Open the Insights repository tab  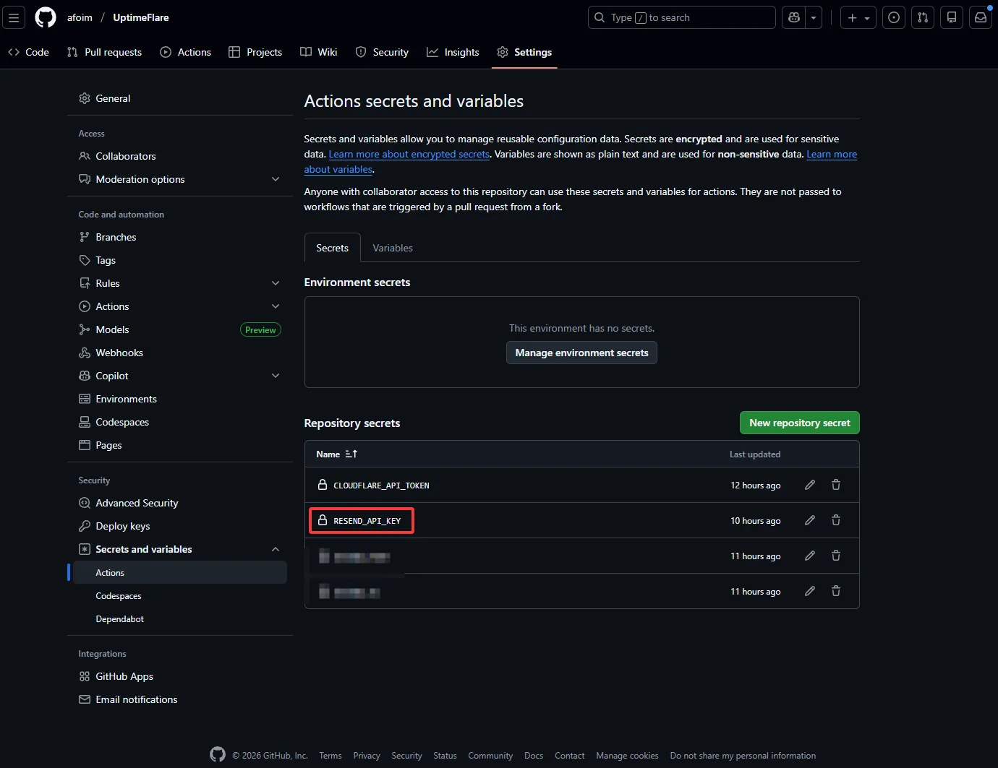pos(453,52)
